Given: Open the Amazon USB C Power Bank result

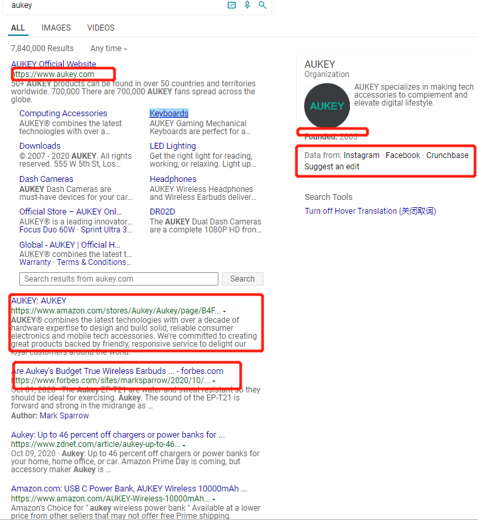Looking at the screenshot, I should point(129,489).
